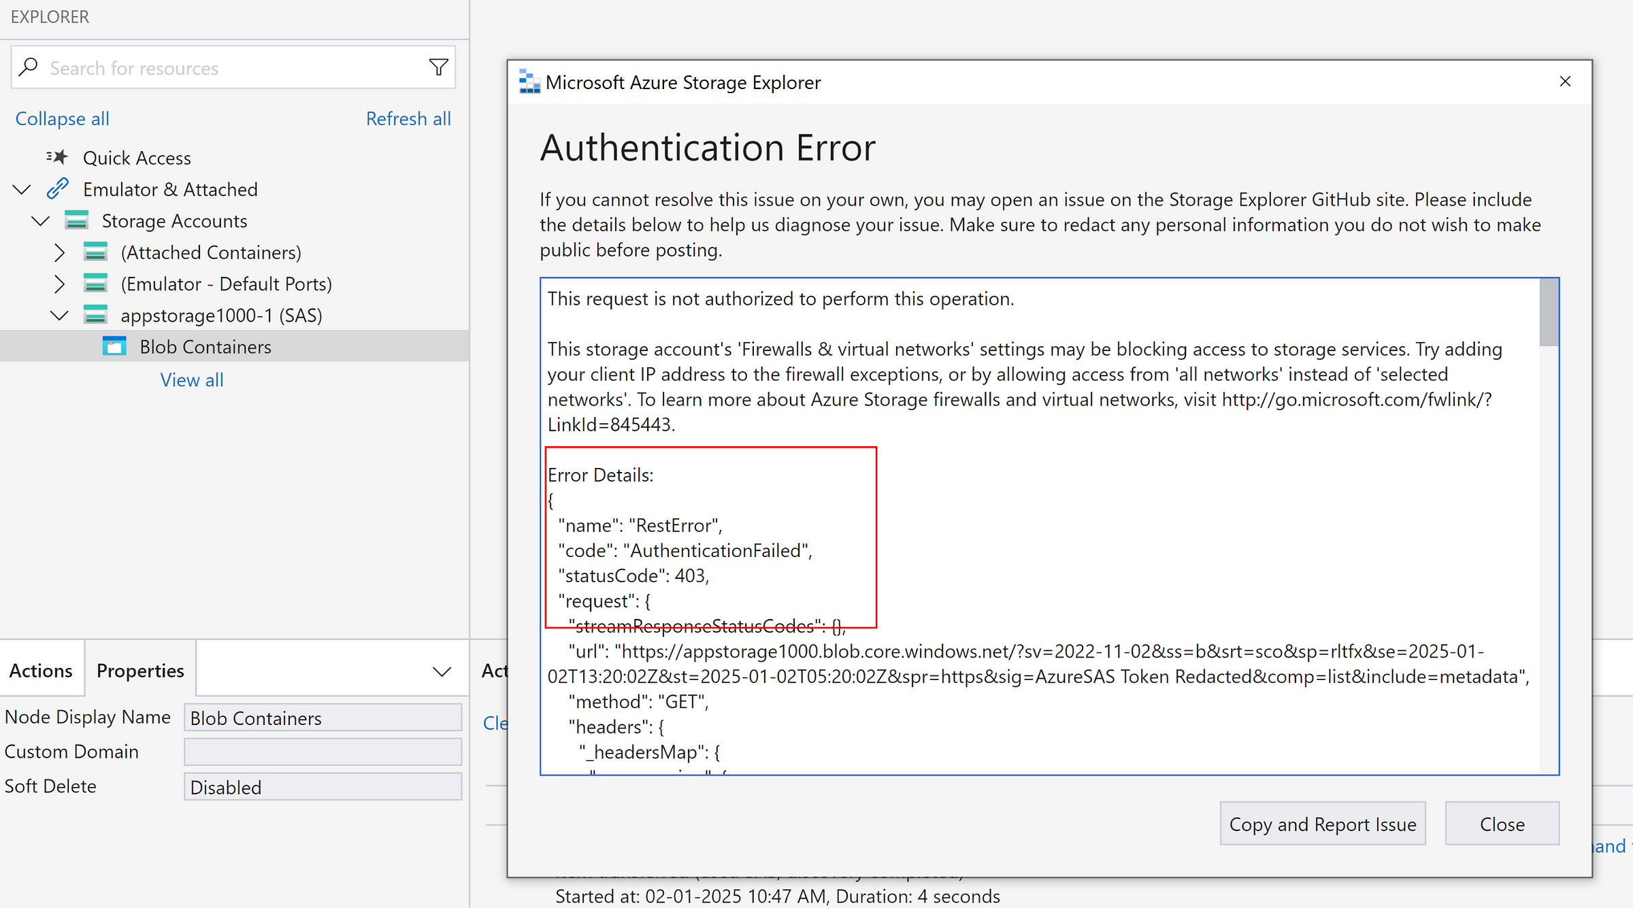The height and width of the screenshot is (908, 1633).
Task: Click the Custom Domain label
Action: [x=71, y=751]
